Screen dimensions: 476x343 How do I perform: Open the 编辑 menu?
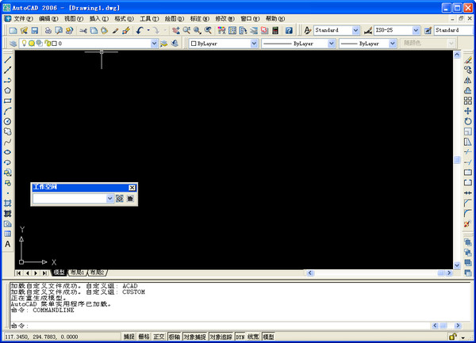coord(48,19)
